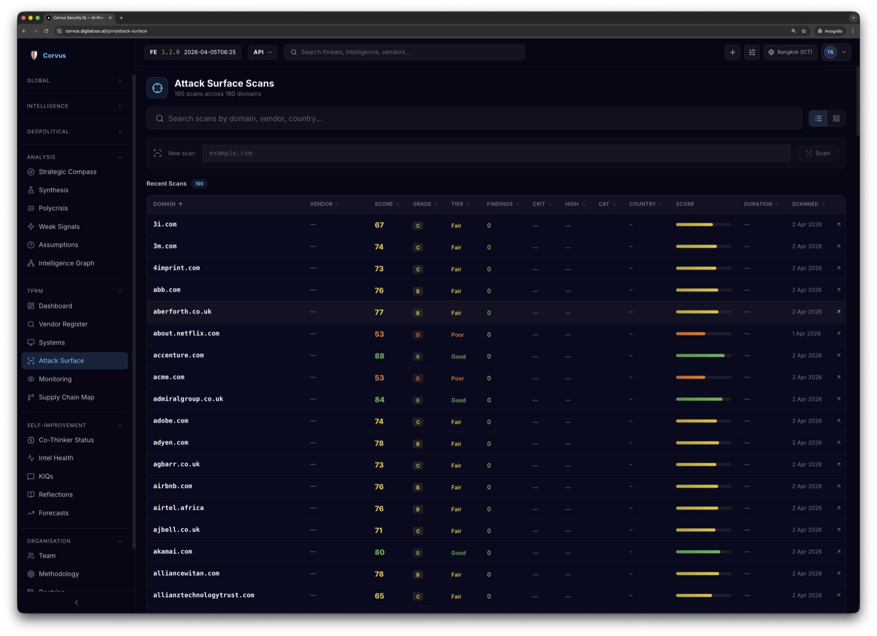This screenshot has height=636, width=877.
Task: Open Systems in TPRM section
Action: click(x=52, y=342)
